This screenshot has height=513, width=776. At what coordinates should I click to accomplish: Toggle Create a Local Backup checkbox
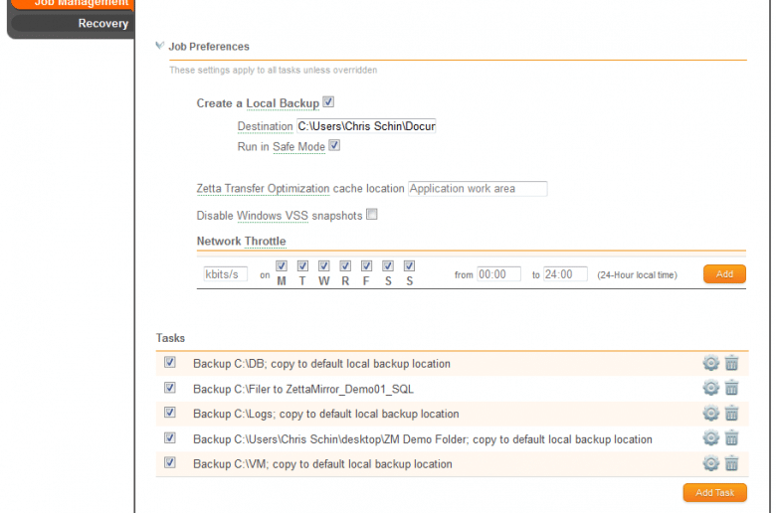[328, 102]
